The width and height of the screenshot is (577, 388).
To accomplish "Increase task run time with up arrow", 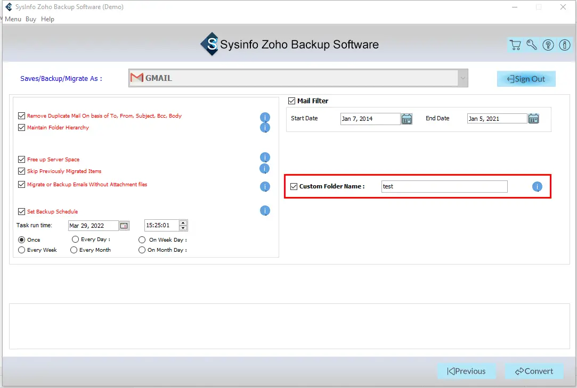I will click(x=183, y=223).
